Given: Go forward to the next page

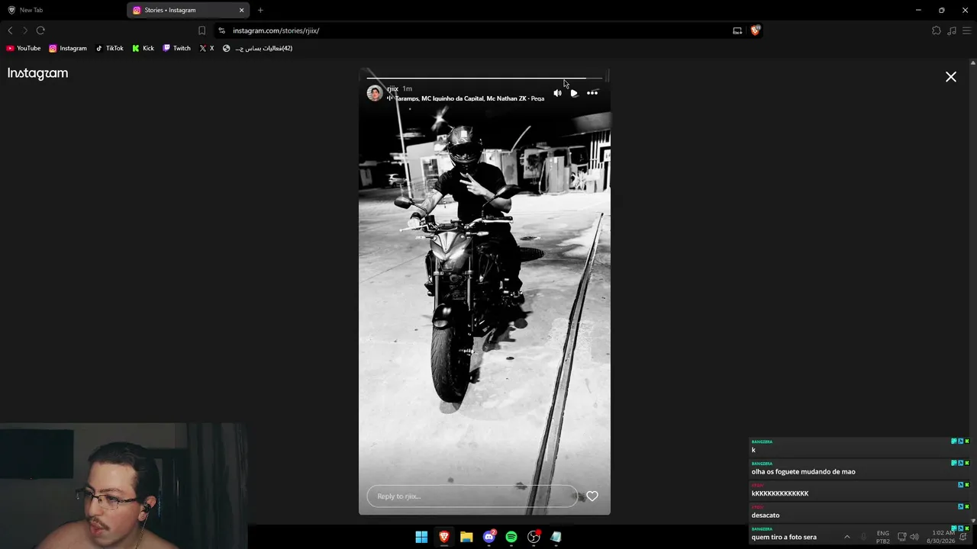Looking at the screenshot, I should coord(25,30).
